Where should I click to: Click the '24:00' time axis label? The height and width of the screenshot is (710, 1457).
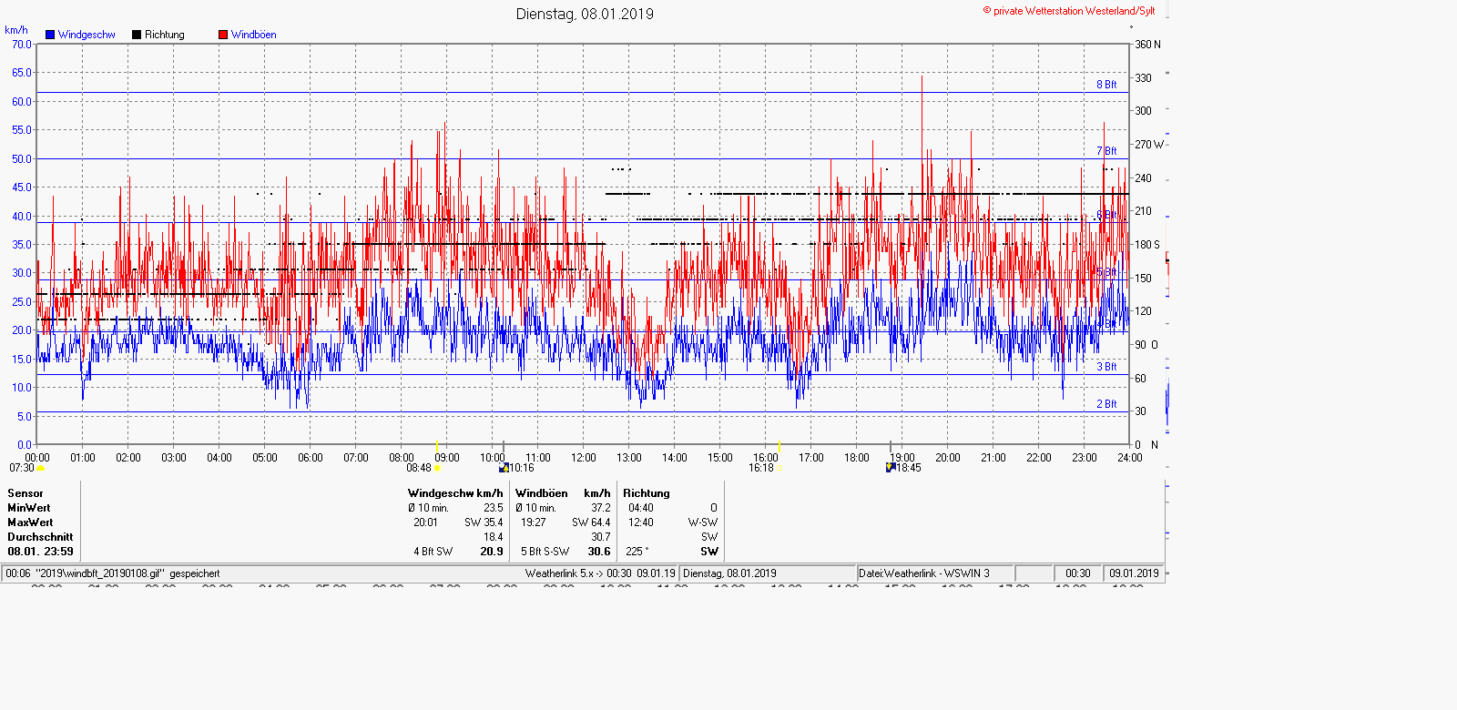click(x=1130, y=458)
